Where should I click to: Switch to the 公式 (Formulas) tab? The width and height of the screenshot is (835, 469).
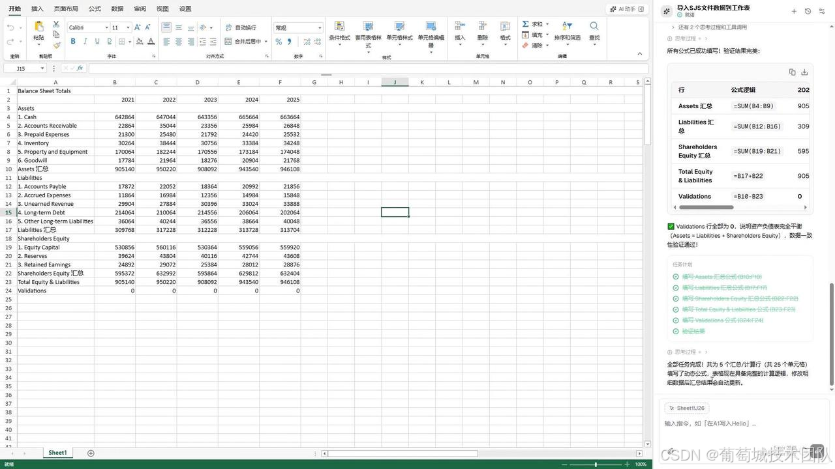pyautogui.click(x=95, y=8)
